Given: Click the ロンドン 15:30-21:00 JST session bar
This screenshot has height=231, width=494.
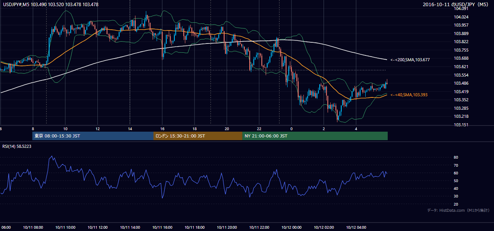Looking at the screenshot, I should click(198, 136).
